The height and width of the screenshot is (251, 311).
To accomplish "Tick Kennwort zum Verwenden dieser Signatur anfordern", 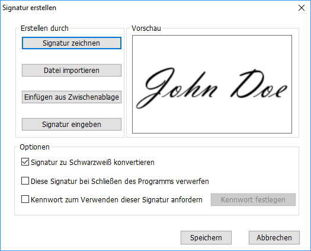I will click(25, 199).
